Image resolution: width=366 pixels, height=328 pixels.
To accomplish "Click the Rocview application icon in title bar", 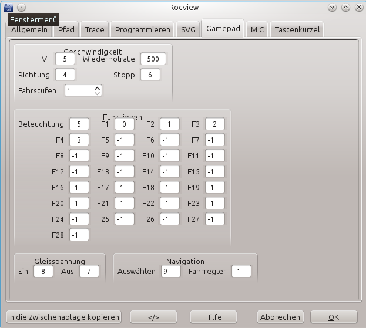I will click(7, 7).
